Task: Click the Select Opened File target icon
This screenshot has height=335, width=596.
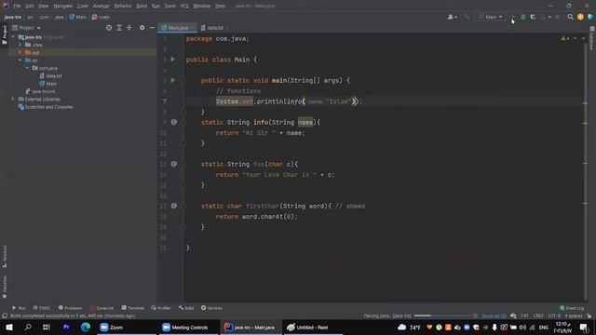Action: coord(109,28)
